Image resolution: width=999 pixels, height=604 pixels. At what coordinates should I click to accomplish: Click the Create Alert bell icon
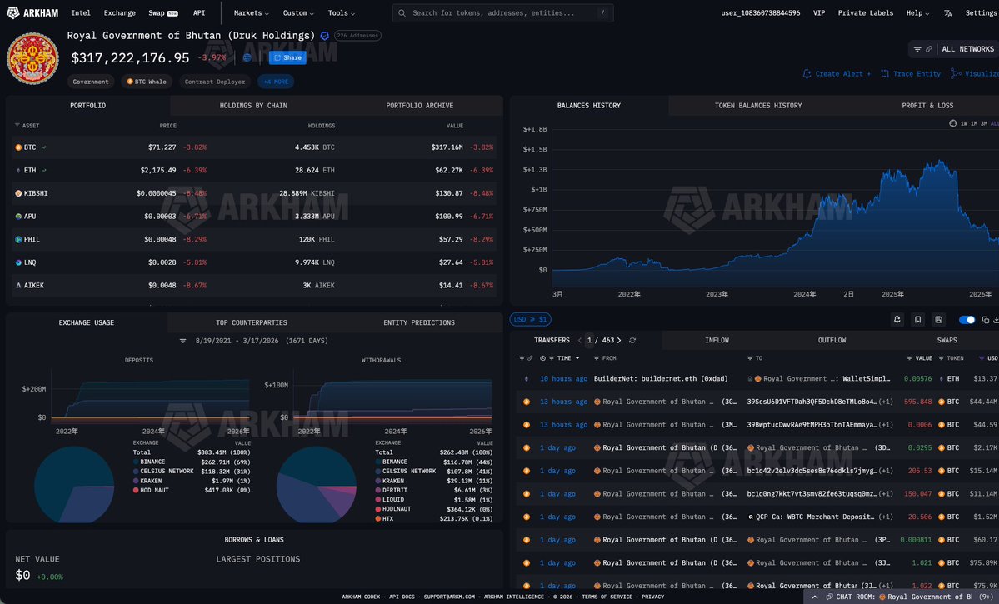click(x=807, y=74)
